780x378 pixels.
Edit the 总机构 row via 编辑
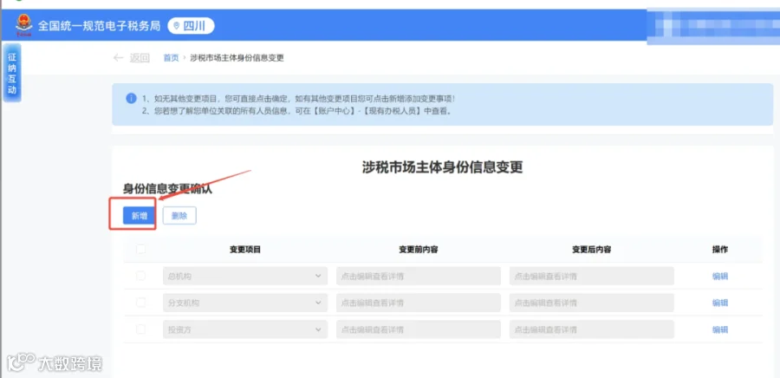pyautogui.click(x=720, y=276)
